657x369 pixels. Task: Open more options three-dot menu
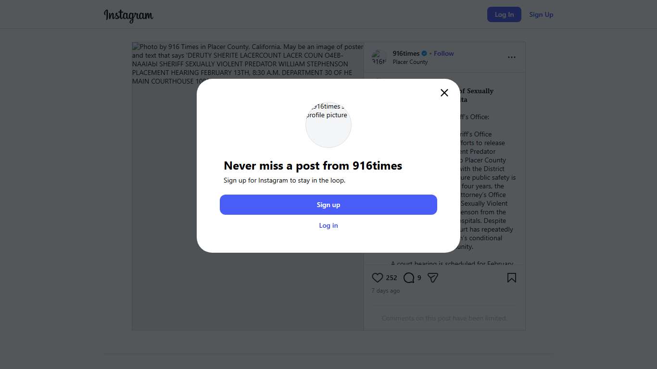pyautogui.click(x=511, y=57)
